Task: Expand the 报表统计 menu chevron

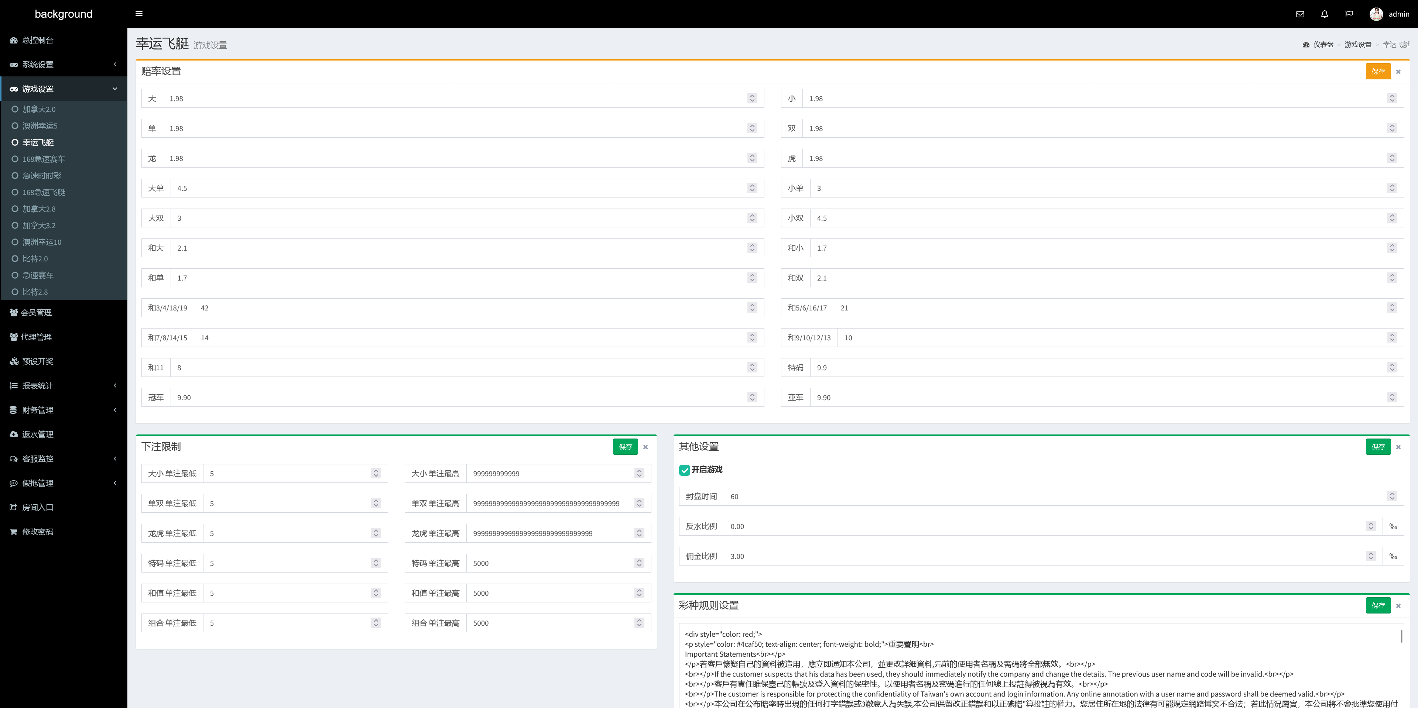Action: pos(115,386)
